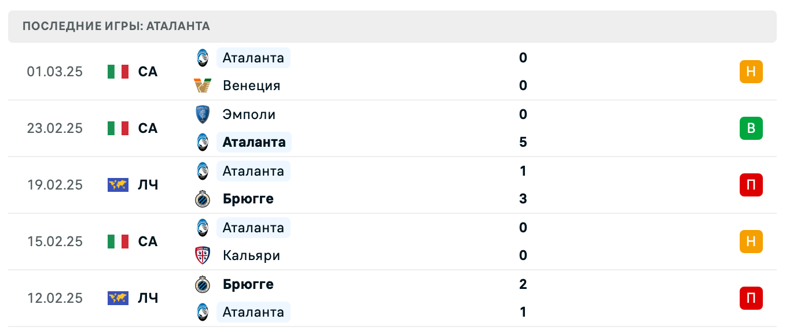Open the "Эмполи" team name

[x=249, y=114]
